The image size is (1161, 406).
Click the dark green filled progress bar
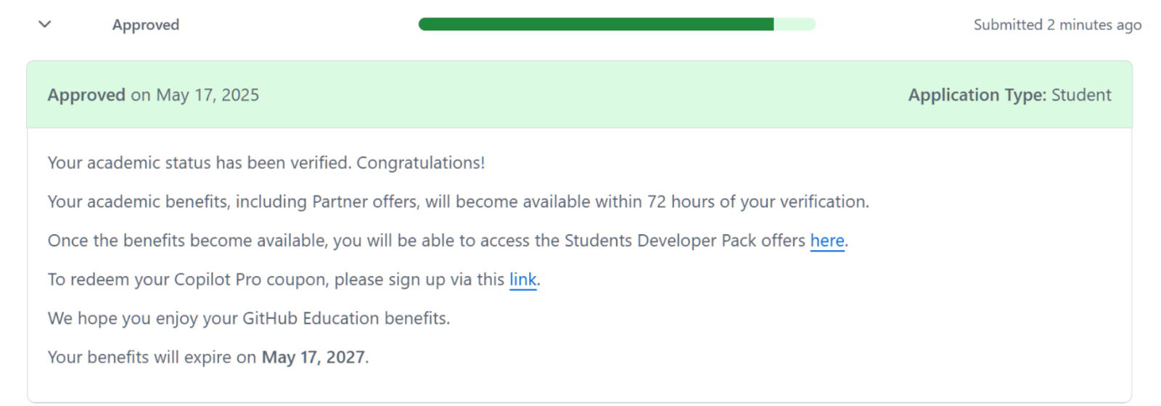tap(595, 24)
